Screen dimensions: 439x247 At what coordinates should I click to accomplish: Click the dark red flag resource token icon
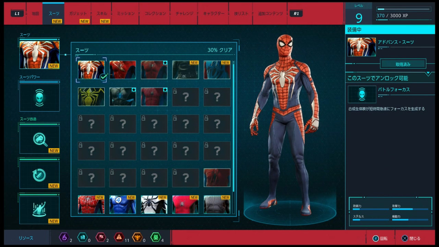coord(101,237)
